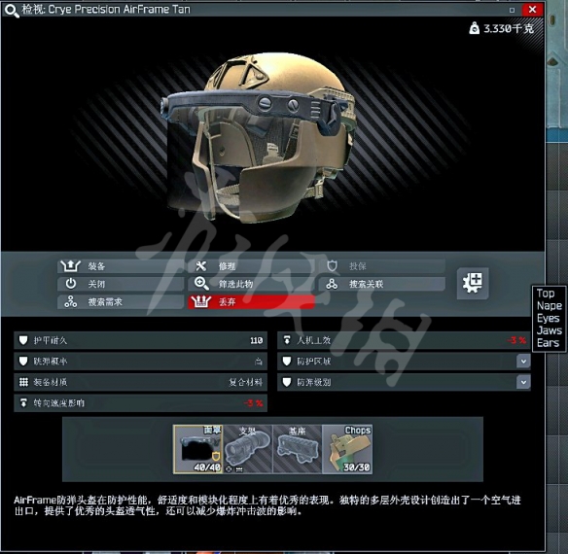Expand the 防护区域 dropdown arrow
Viewport: 568px width, 554px height.
[523, 361]
